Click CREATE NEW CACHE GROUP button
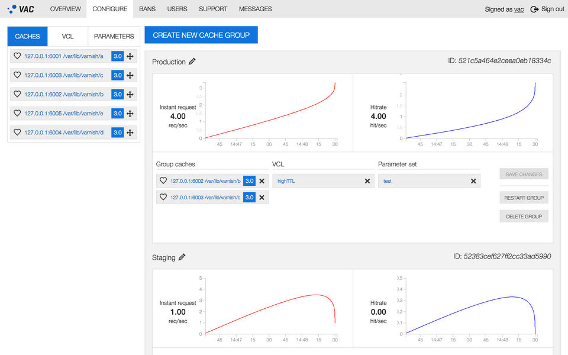The height and width of the screenshot is (355, 568). pos(201,35)
